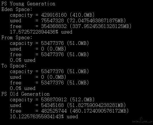Image resolution: width=153 pixels, height=125 pixels.
Task: Click the testerhome.com watermark
Action: click(142, 121)
